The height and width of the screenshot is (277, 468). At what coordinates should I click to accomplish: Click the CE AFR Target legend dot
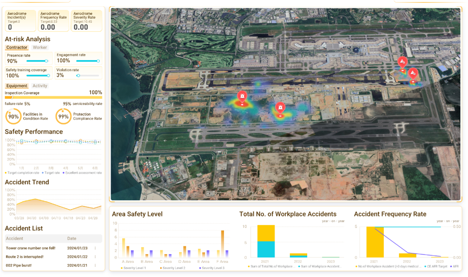425,266
